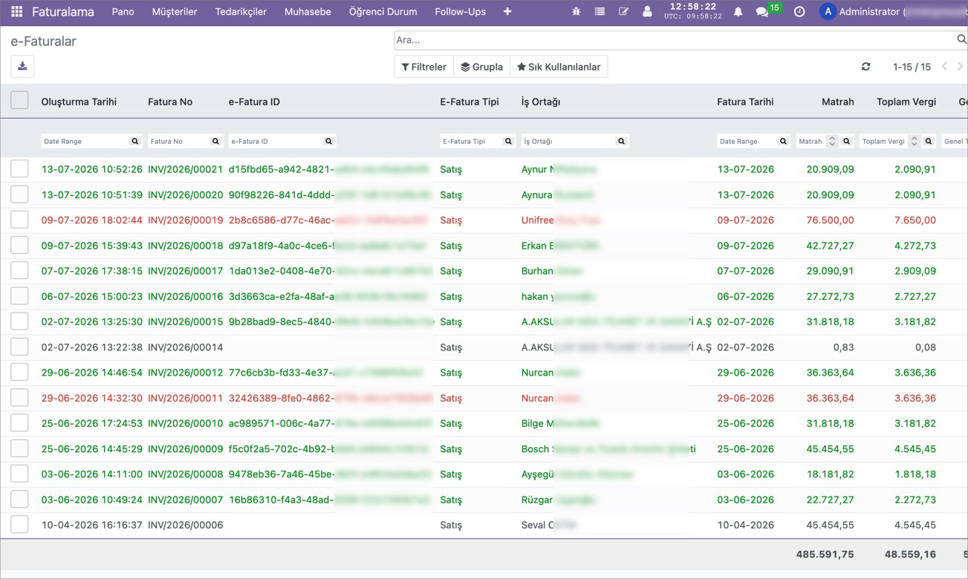Screen dimensions: 968x579
Task: Open the Pano menu
Action: click(123, 12)
